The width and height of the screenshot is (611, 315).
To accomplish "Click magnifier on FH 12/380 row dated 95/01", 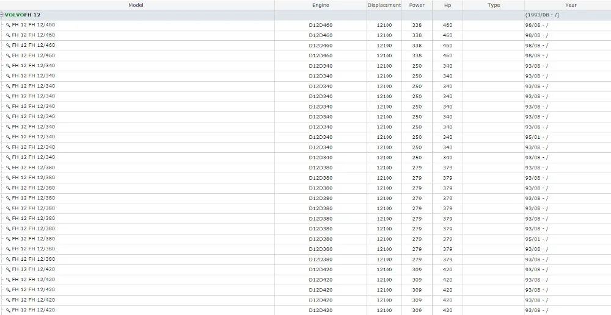I will coord(8,239).
